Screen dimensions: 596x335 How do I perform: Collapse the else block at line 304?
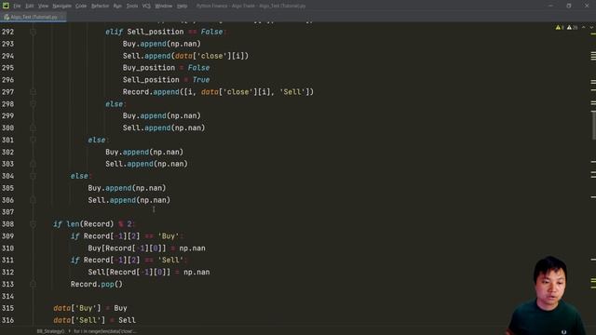point(34,176)
